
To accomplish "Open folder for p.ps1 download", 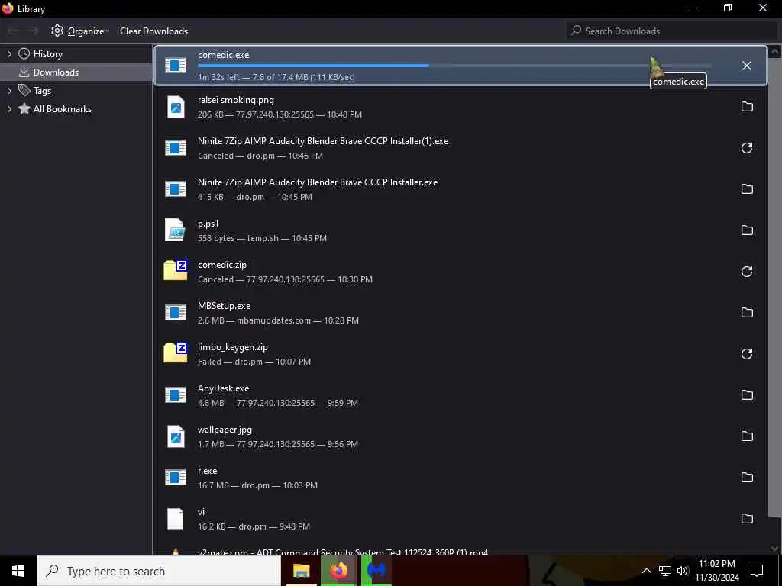I will point(747,230).
